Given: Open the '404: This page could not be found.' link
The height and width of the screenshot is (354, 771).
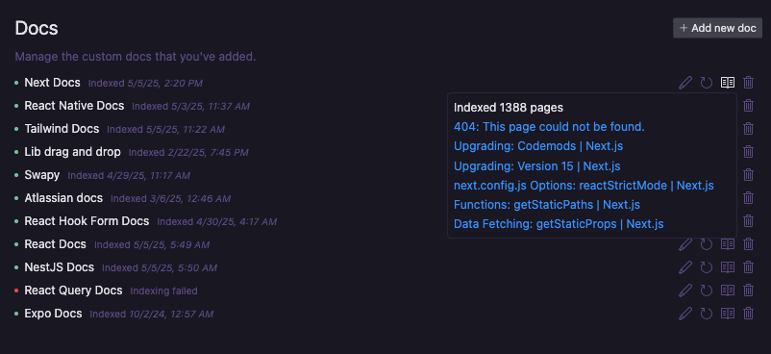Looking at the screenshot, I should coord(549,127).
